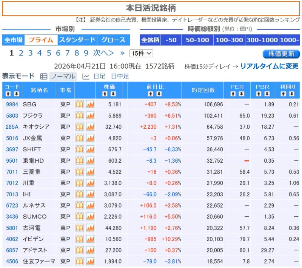Open the chart icon for フジクラ
Viewport: 302px width, 268px height.
pyautogui.click(x=90, y=116)
